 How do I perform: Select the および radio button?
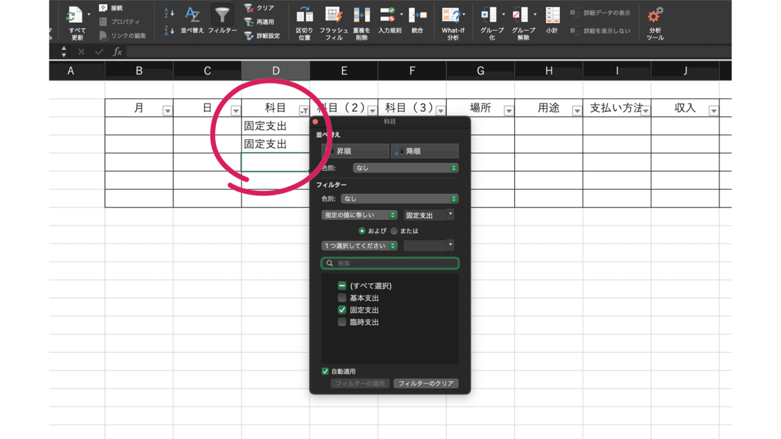point(362,231)
